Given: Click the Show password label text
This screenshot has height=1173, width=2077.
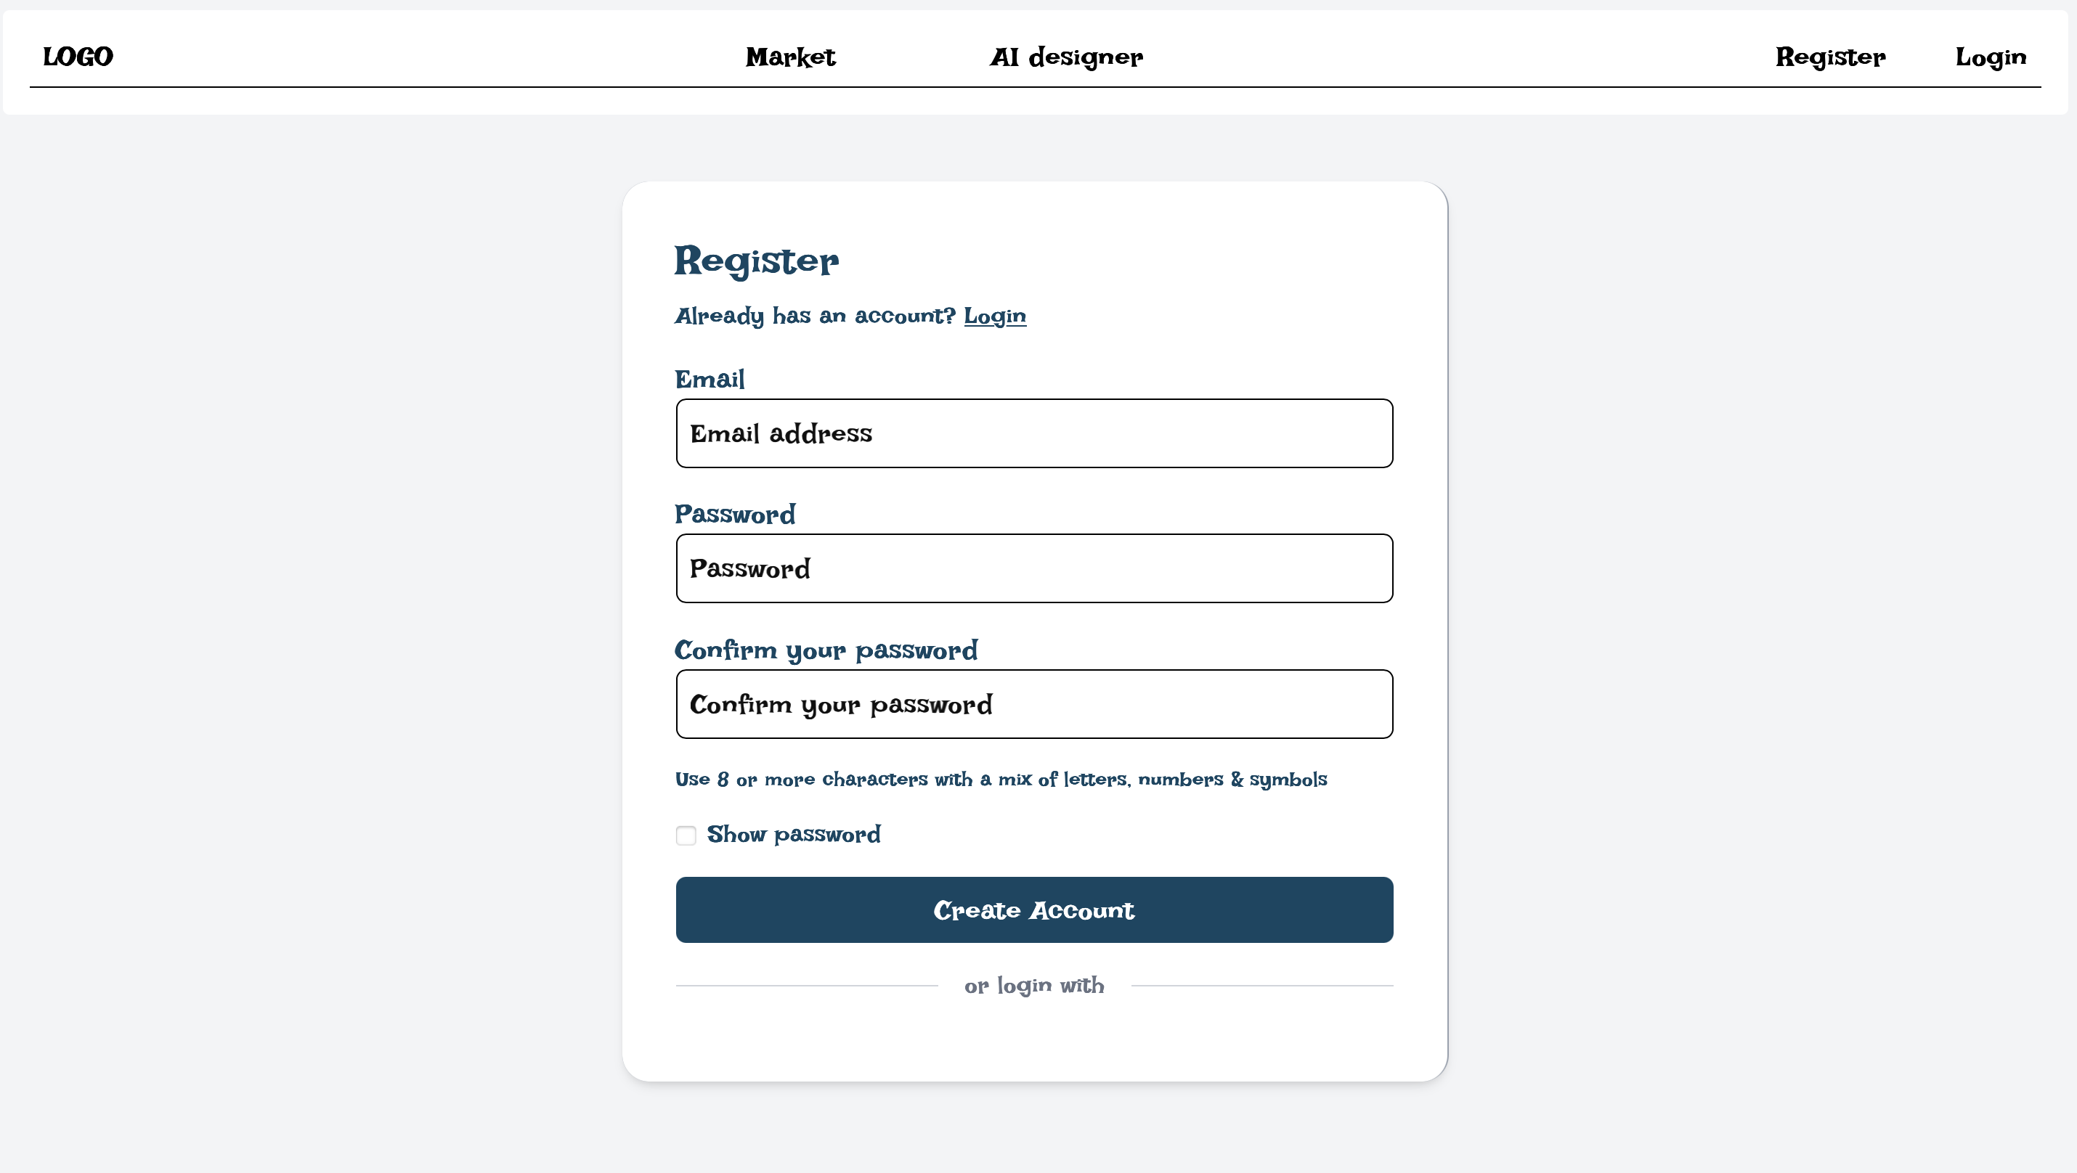Looking at the screenshot, I should pos(793,835).
